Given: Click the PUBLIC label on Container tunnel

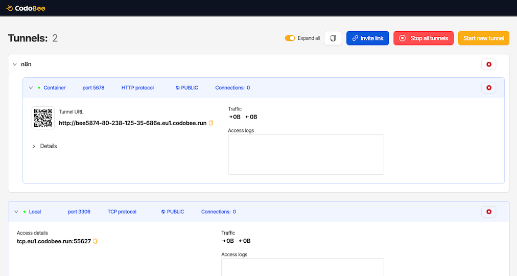Looking at the screenshot, I should coord(187,88).
